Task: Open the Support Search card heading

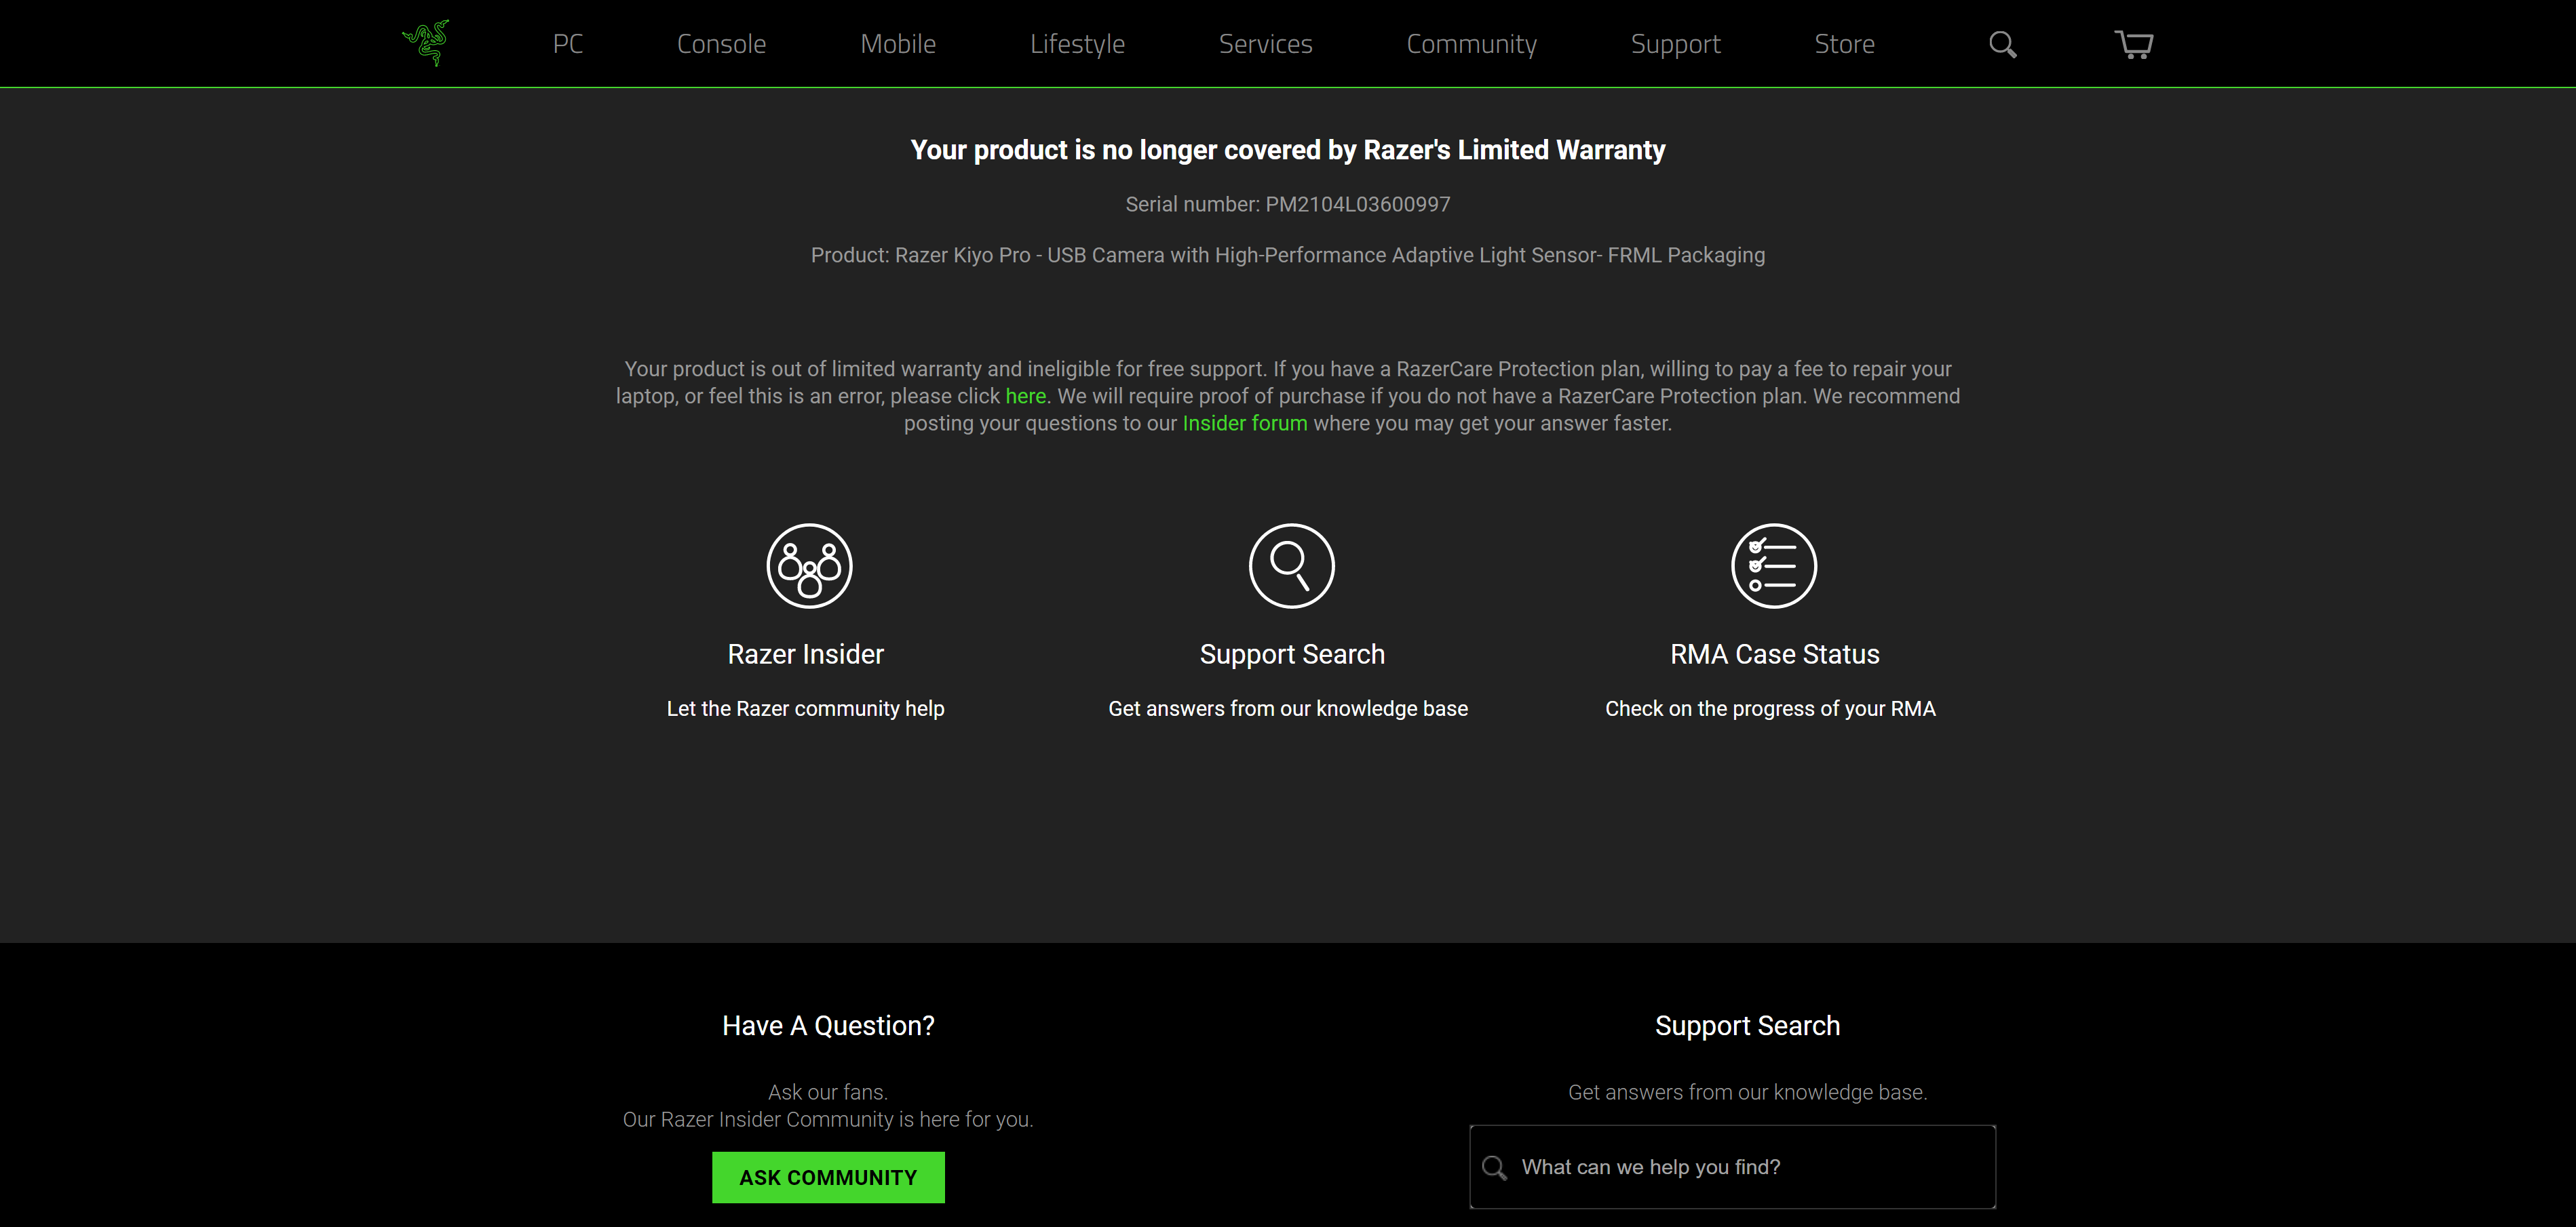Action: 1292,653
